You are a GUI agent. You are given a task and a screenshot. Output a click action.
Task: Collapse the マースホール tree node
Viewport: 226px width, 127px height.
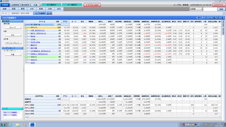coord(26,25)
